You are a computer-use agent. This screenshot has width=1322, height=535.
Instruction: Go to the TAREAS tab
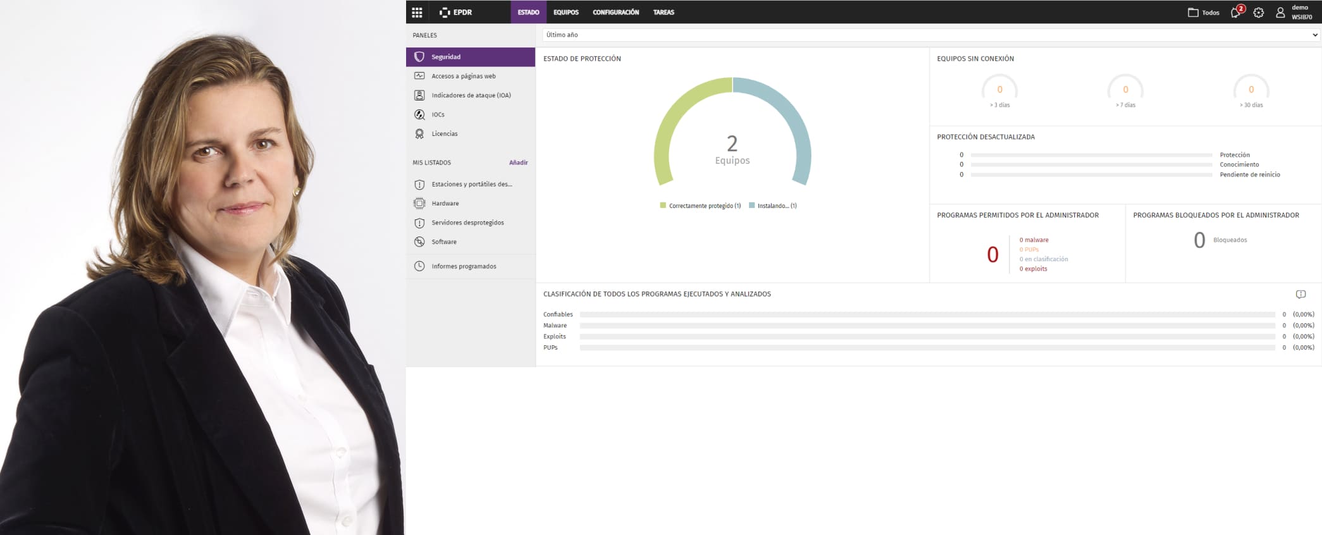pos(664,13)
